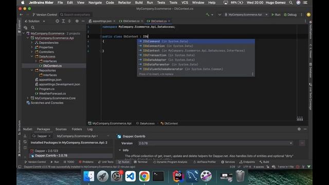Image resolution: width=329 pixels, height=185 pixels.
Task: Click the Debug button in toolbar
Action: 290,15
